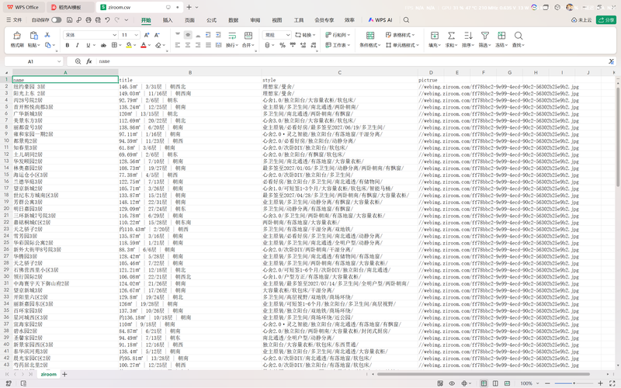The height and width of the screenshot is (388, 621).
Task: Toggle Bold formatting
Action: 68,45
